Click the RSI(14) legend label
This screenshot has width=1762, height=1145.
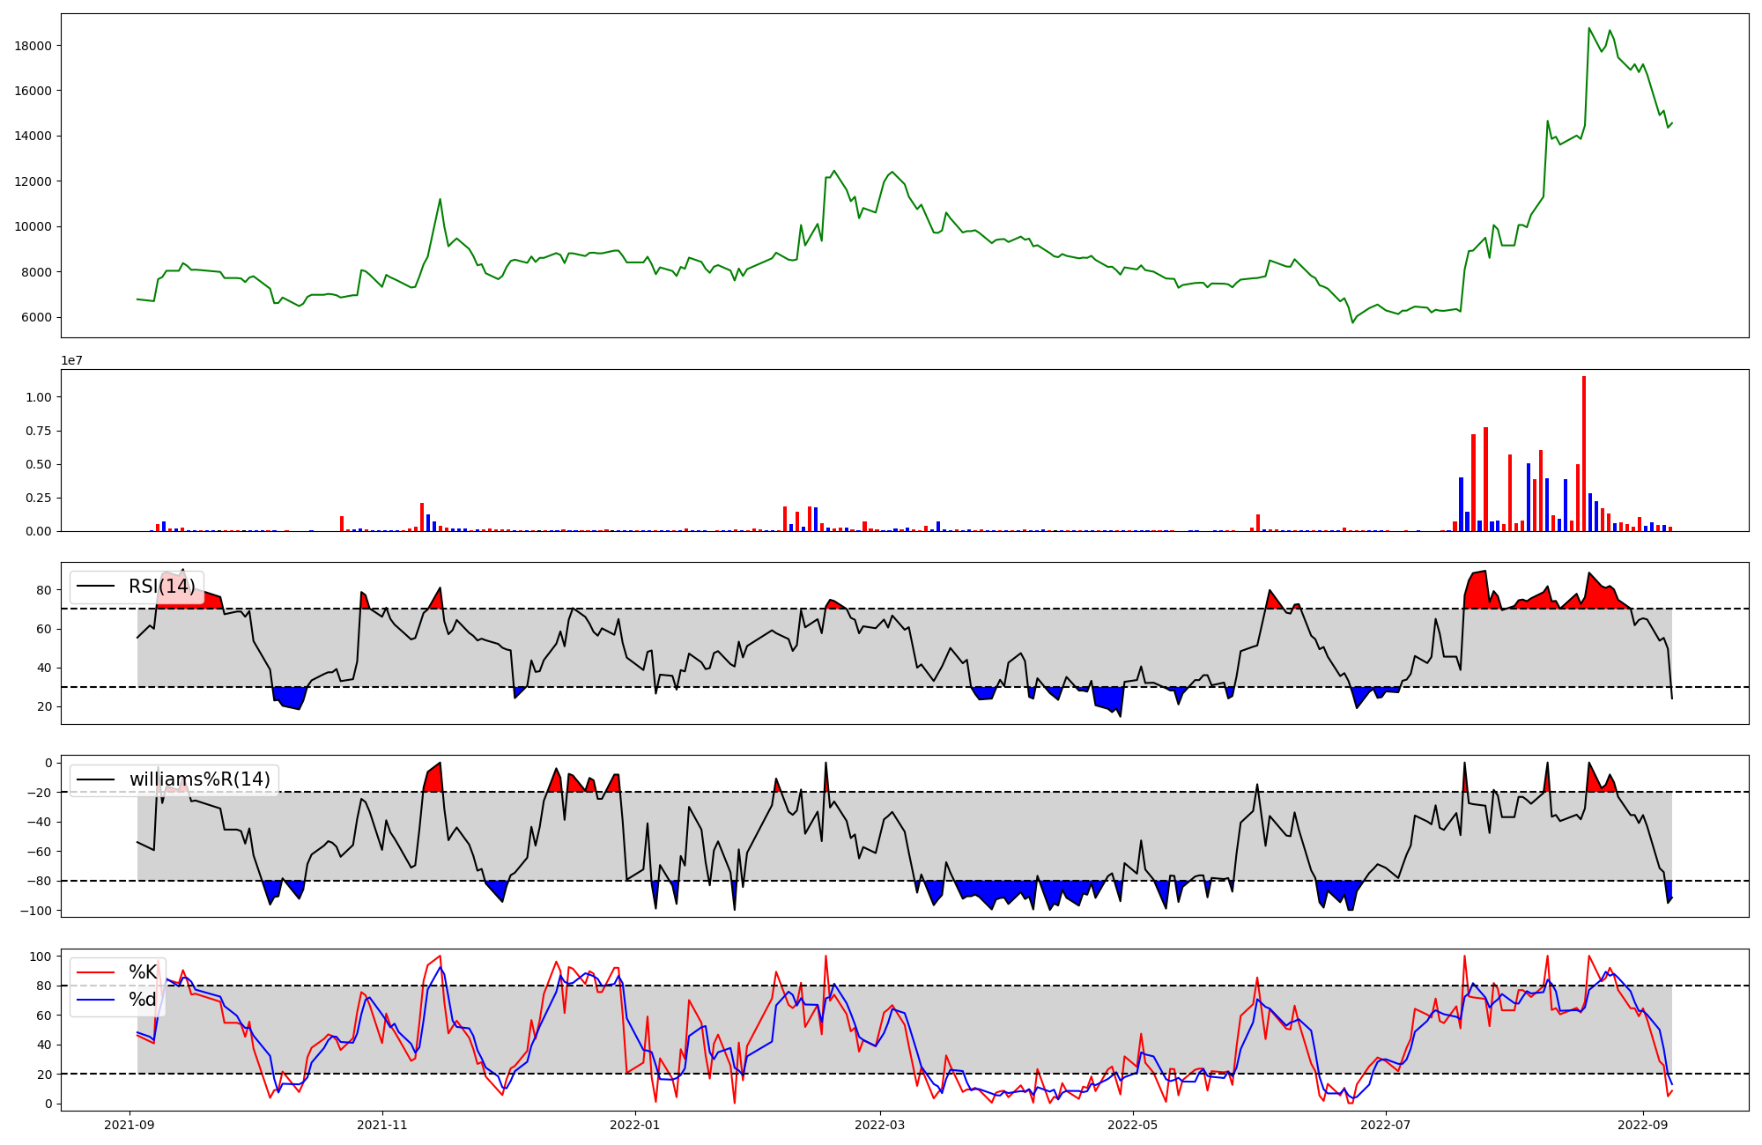(x=161, y=587)
